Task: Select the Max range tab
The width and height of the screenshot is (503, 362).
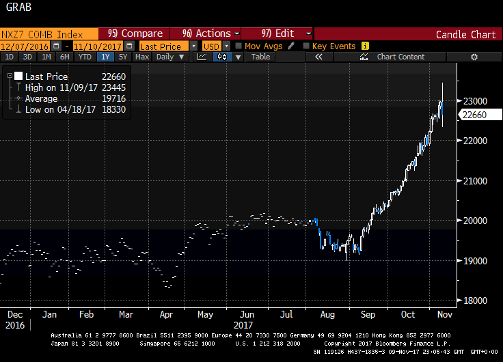Action: click(x=142, y=57)
